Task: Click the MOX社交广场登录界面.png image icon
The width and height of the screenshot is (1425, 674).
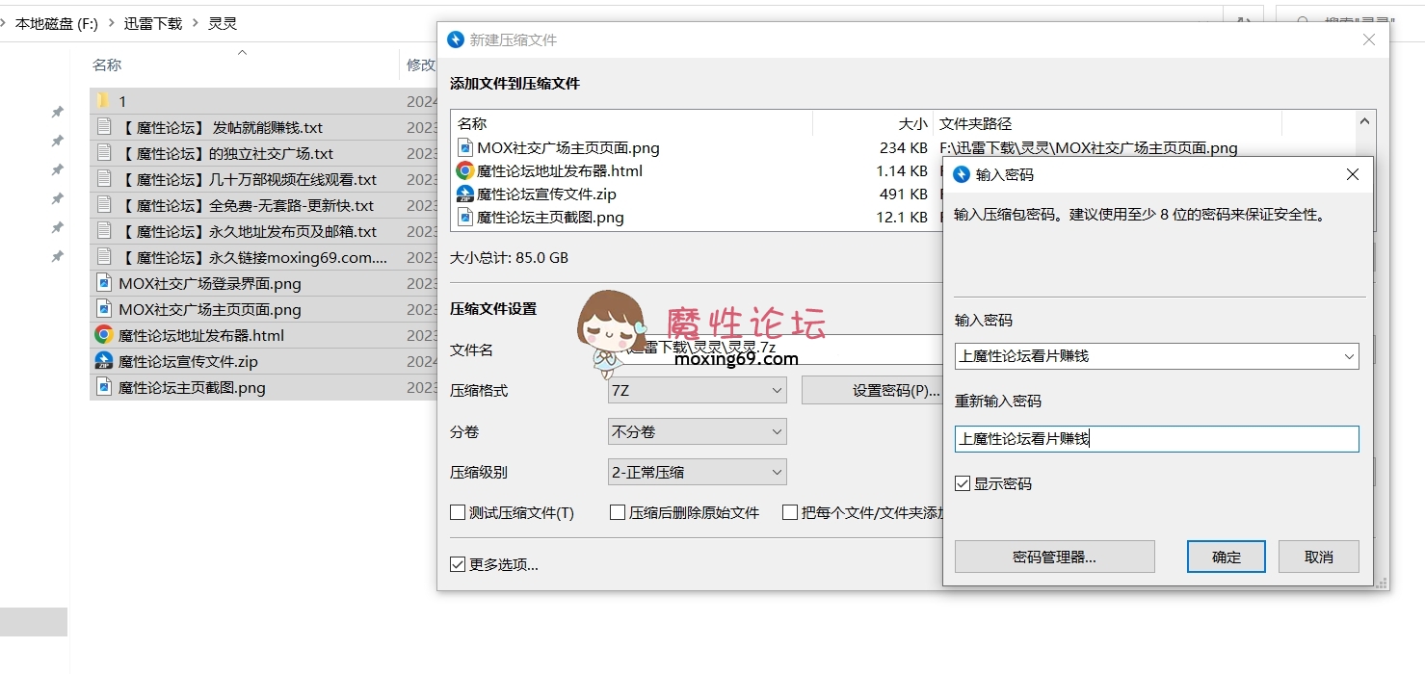Action: [103, 283]
